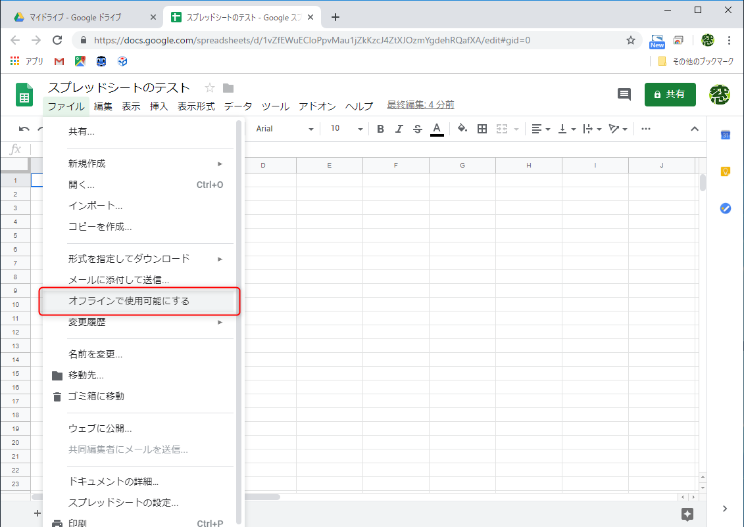
Task: Click the fill color paint bucket icon
Action: tap(462, 128)
